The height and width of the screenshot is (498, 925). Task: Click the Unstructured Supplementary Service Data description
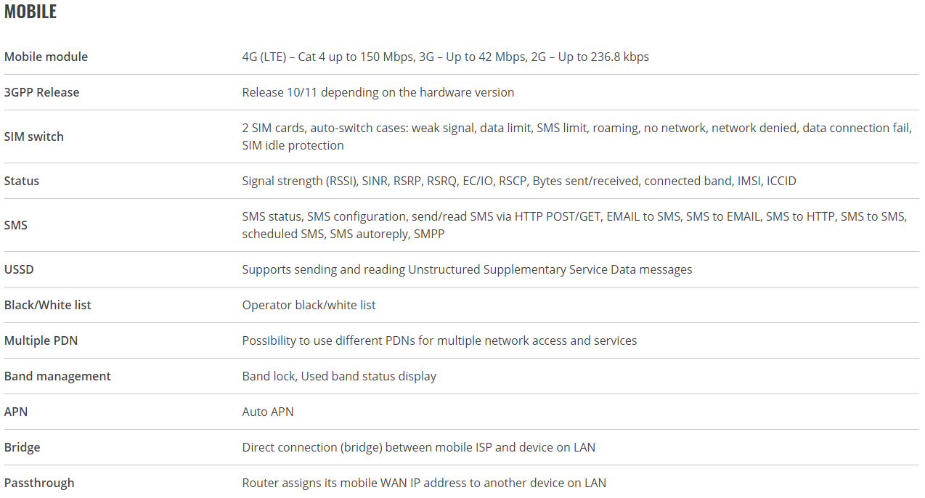tap(467, 269)
